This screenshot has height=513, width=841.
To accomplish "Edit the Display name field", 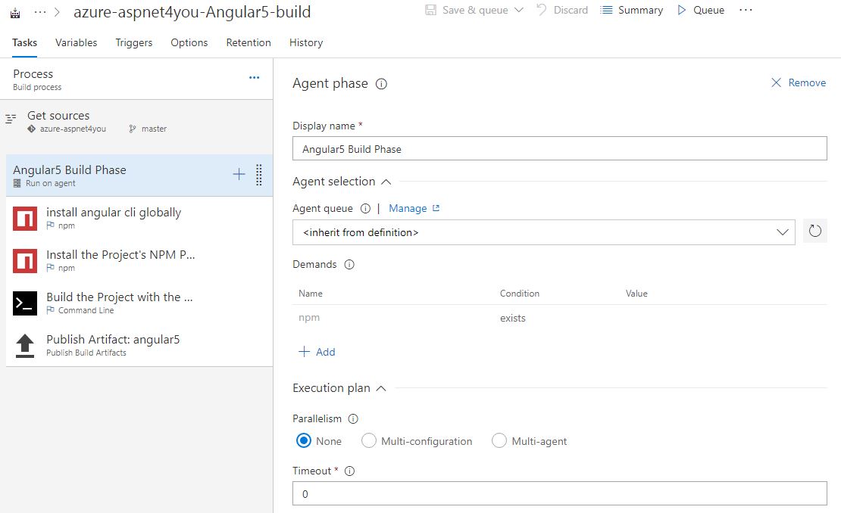I will (559, 148).
